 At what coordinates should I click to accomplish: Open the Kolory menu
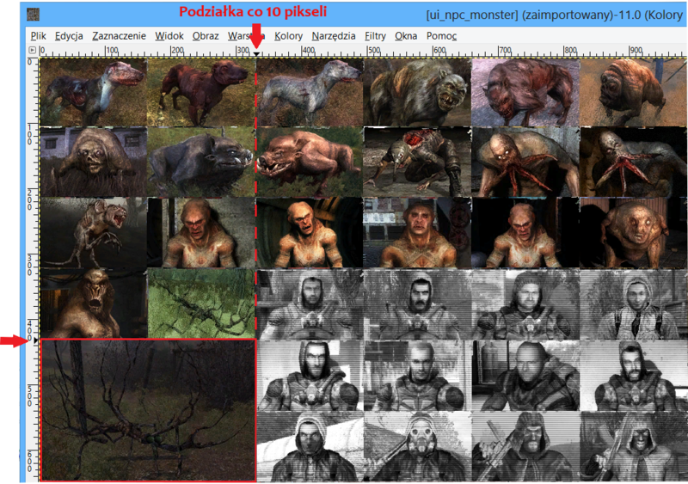click(x=288, y=36)
